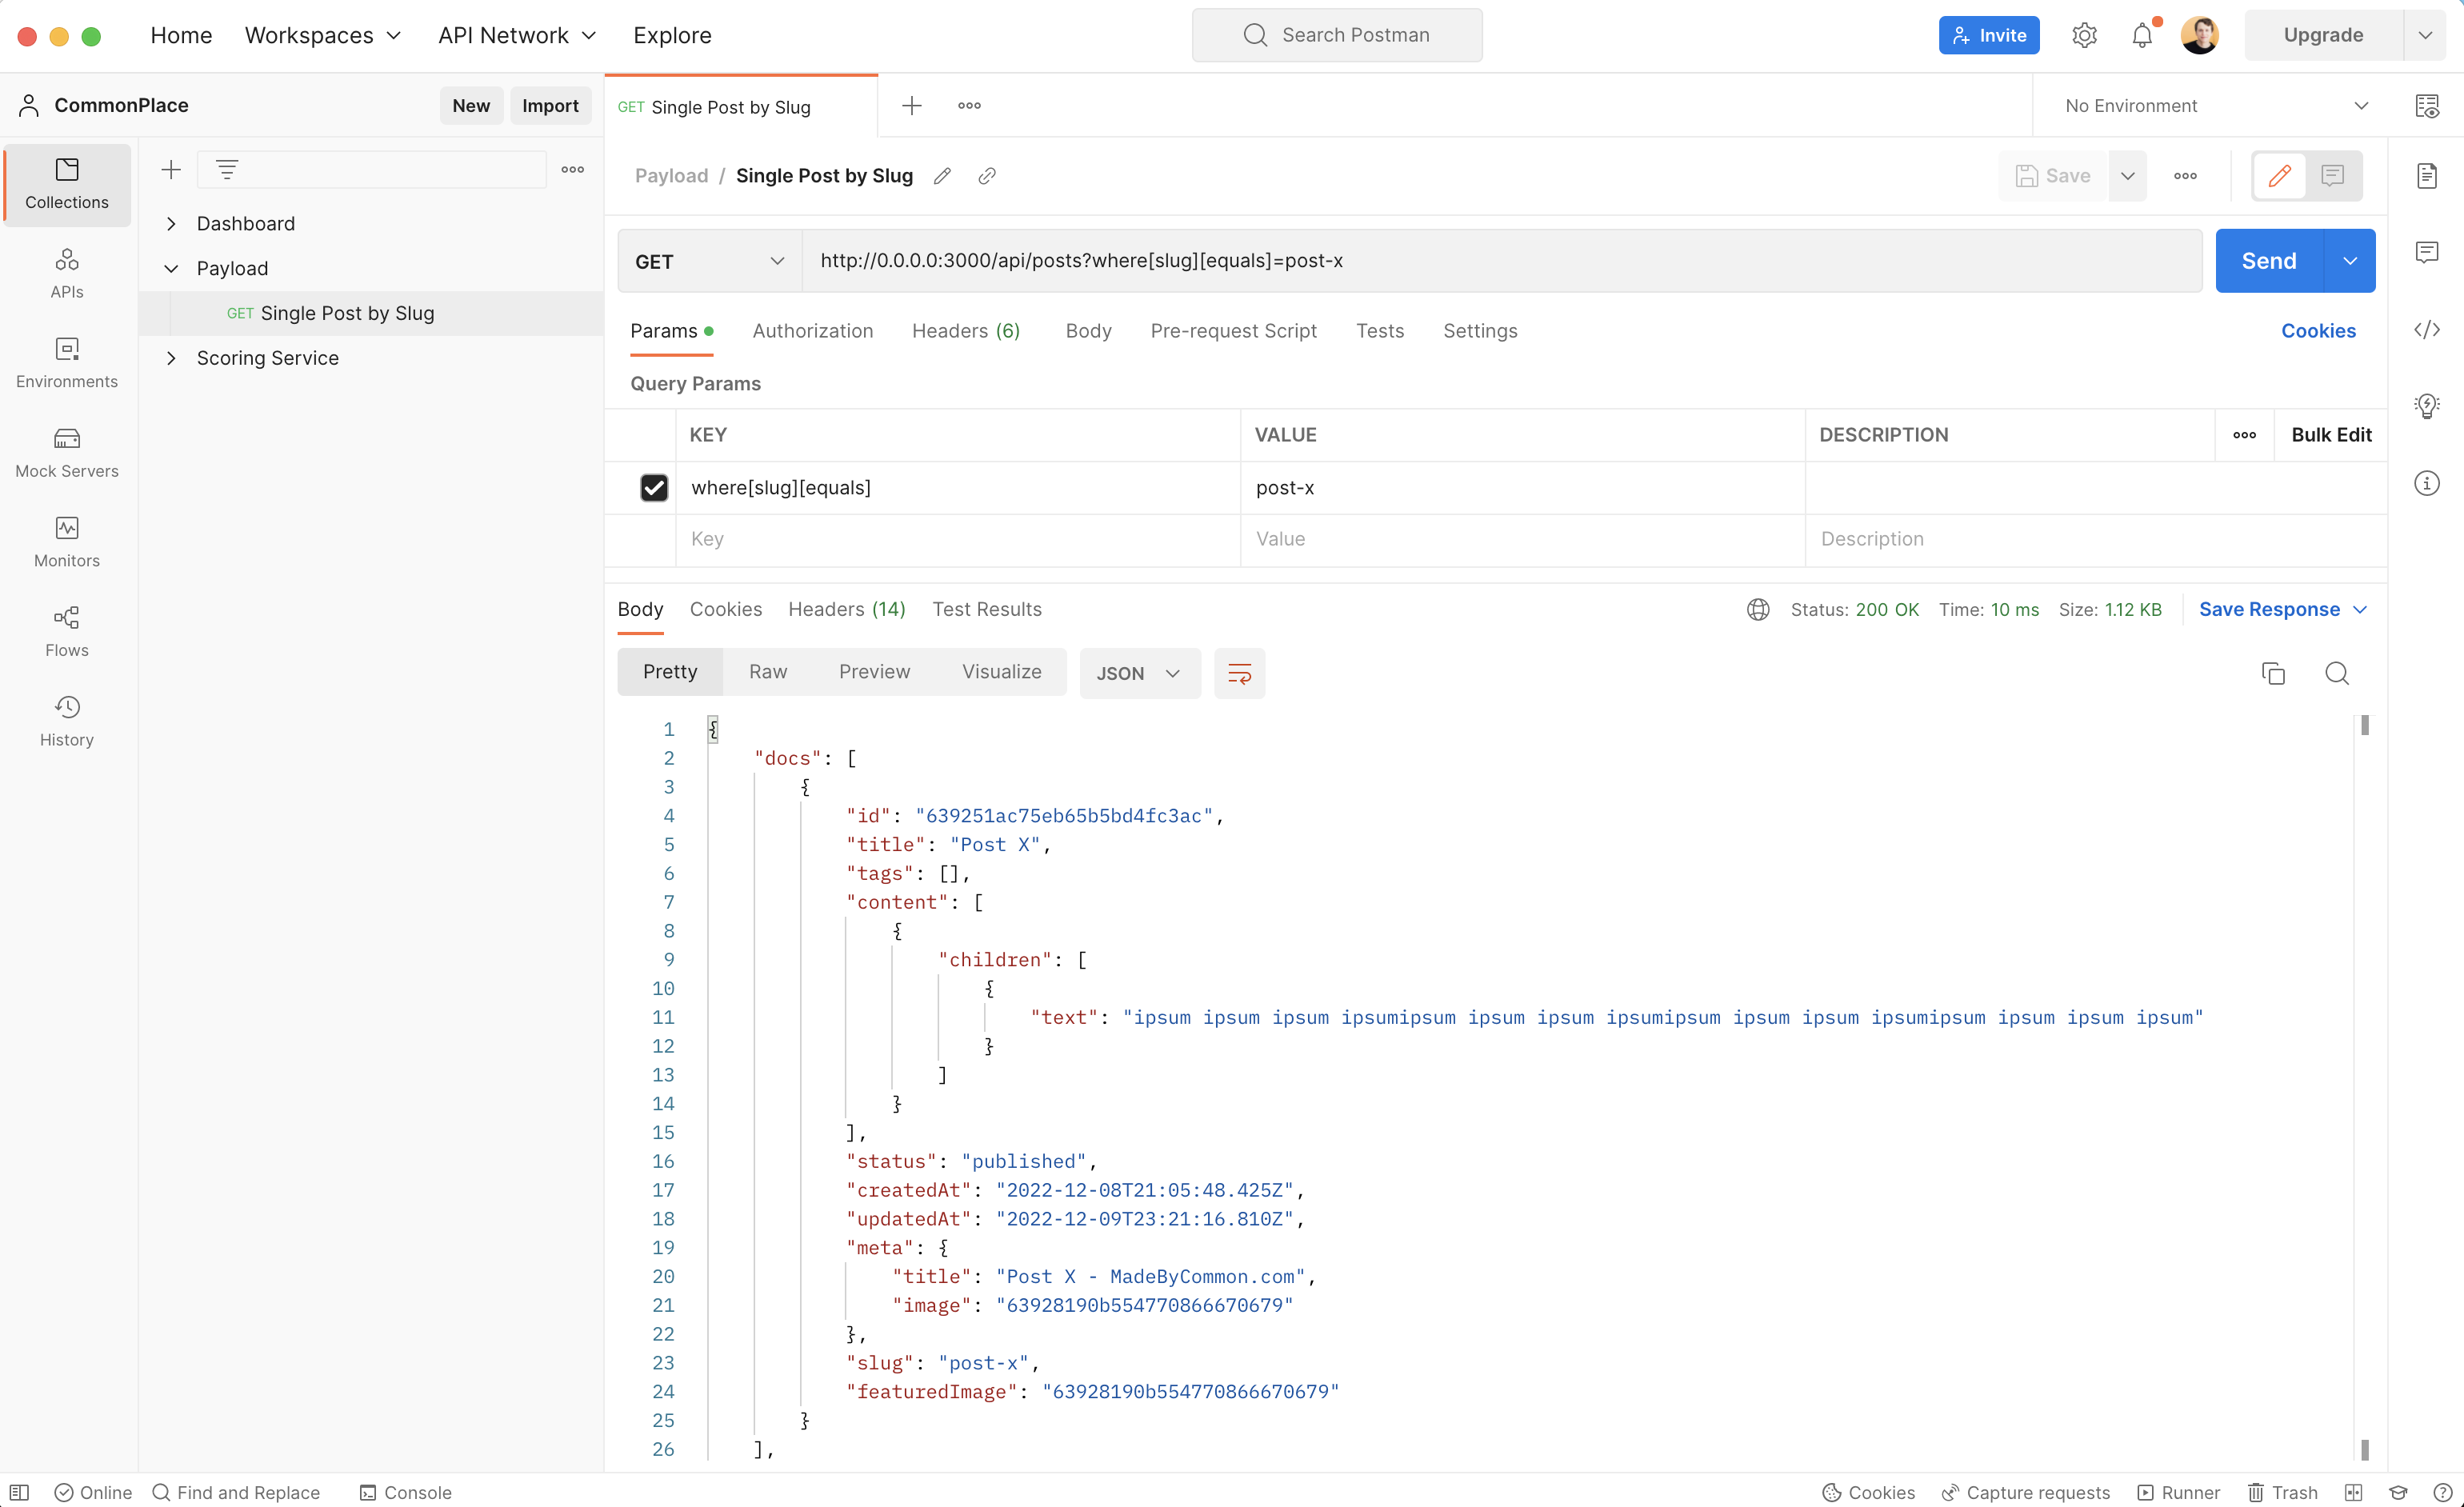The image size is (2464, 1507).
Task: Open the Collections sidebar panel
Action: click(66, 184)
